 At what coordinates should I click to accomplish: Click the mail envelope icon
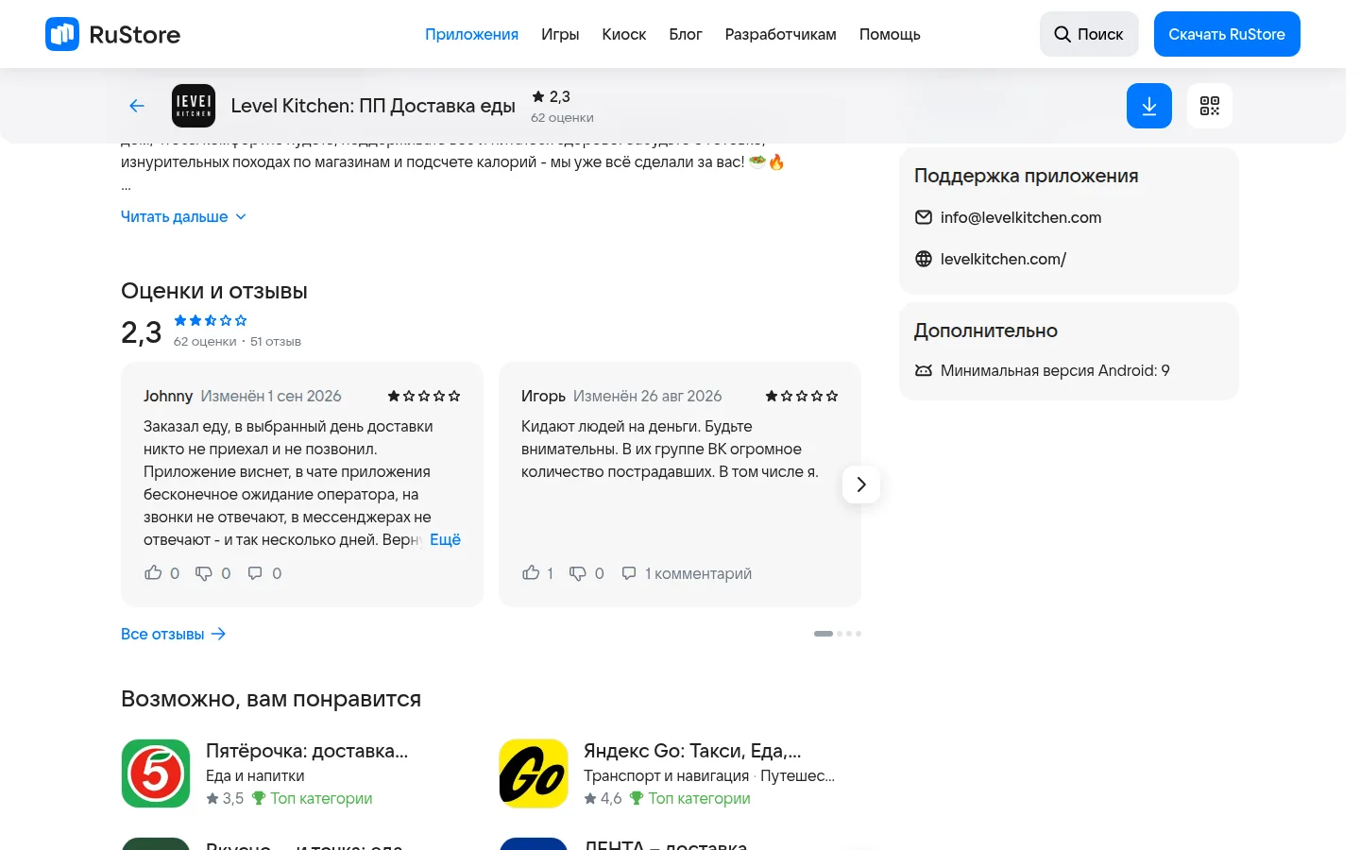[x=924, y=217]
